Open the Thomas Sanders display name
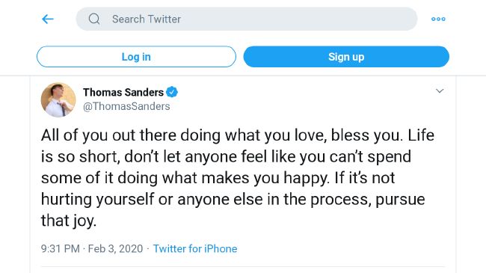The height and width of the screenshot is (273, 486). tap(123, 92)
